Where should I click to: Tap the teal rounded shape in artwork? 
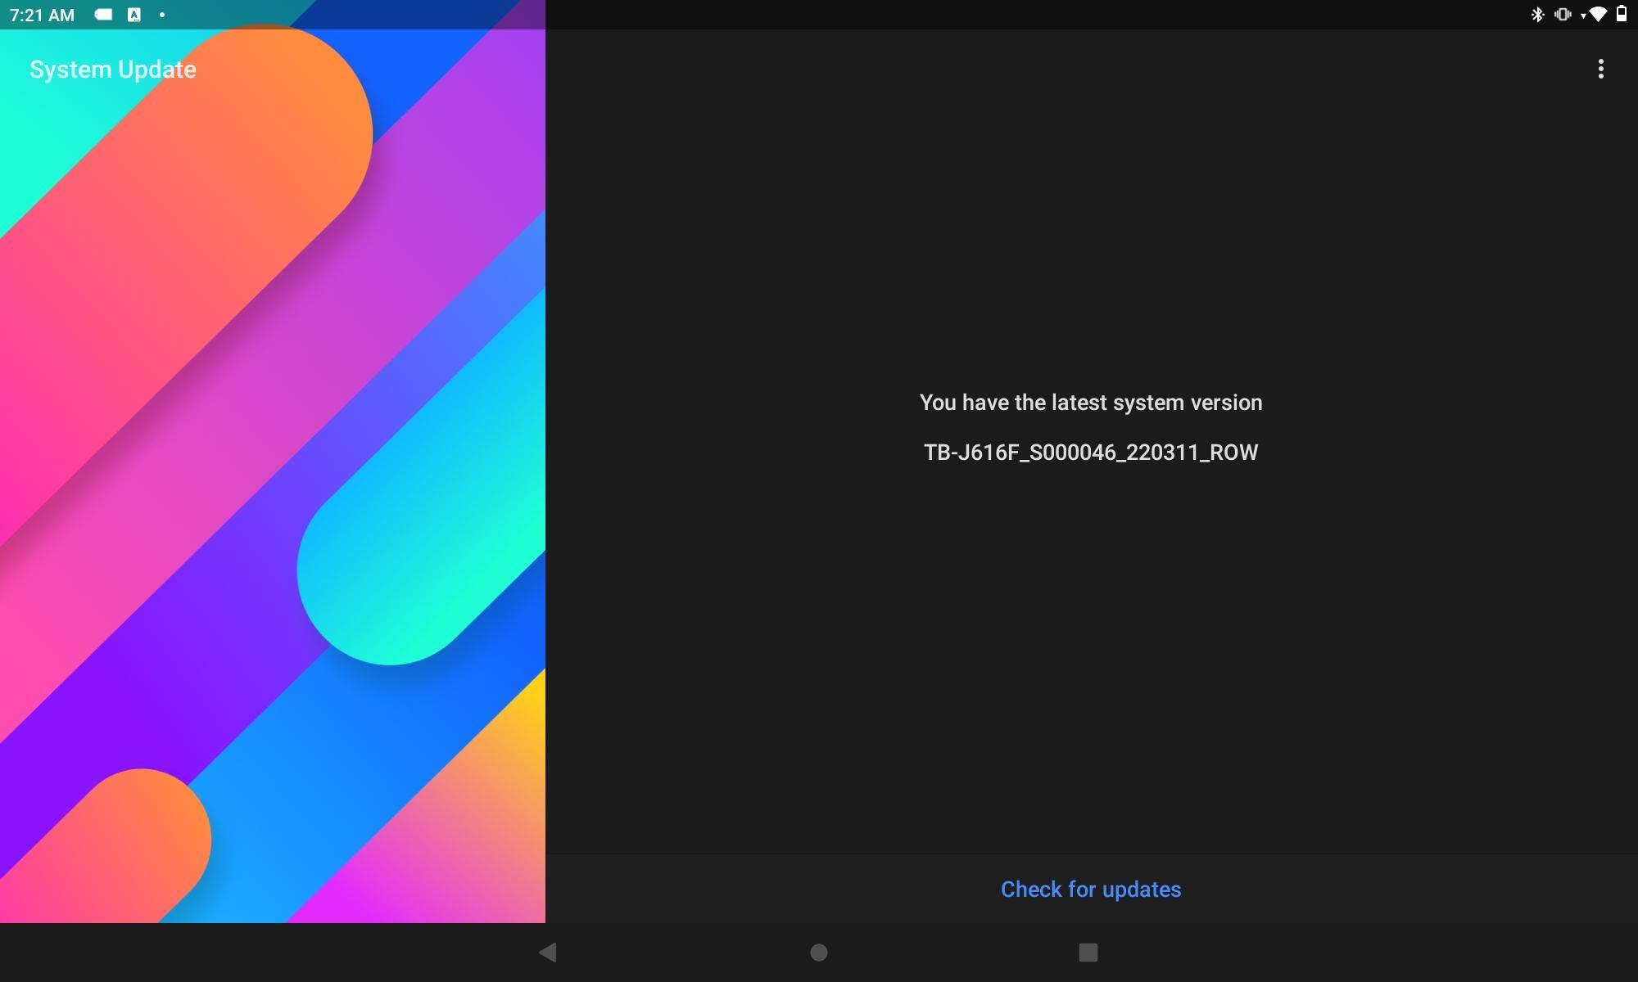click(409, 565)
